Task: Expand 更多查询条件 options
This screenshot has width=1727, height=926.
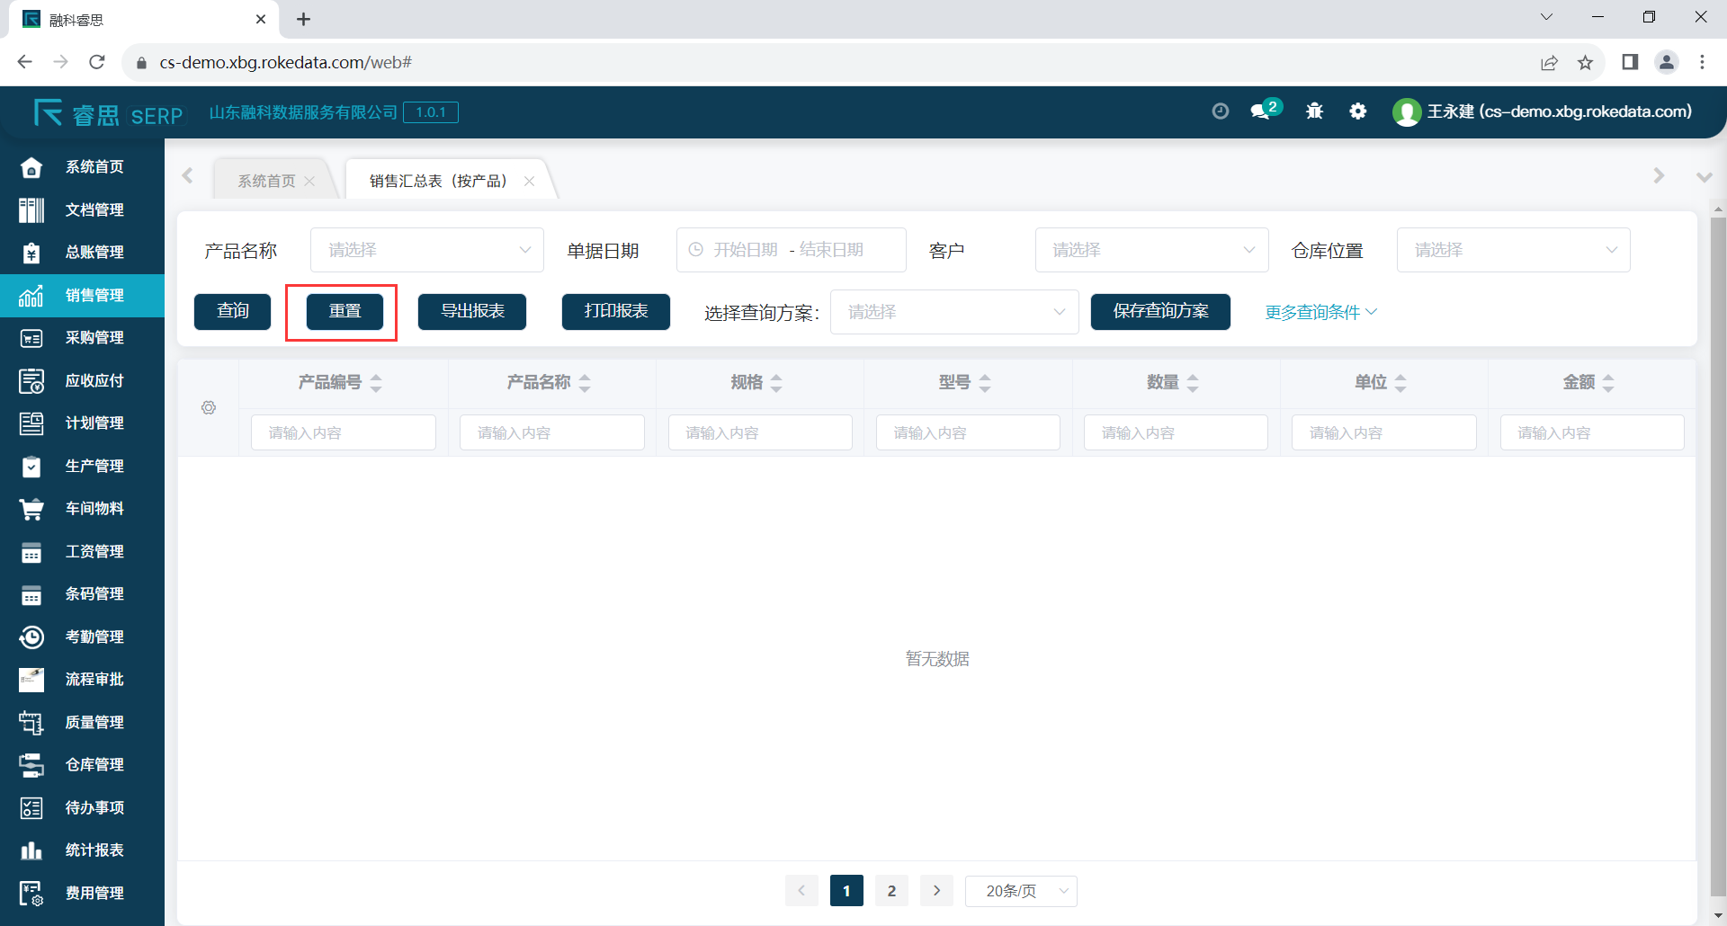Action: (x=1320, y=312)
